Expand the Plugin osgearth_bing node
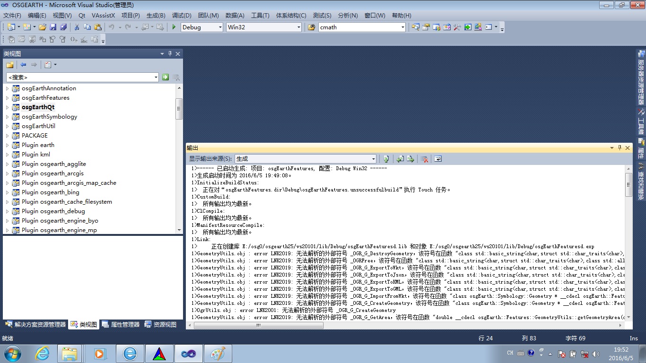This screenshot has width=646, height=363. click(x=7, y=192)
